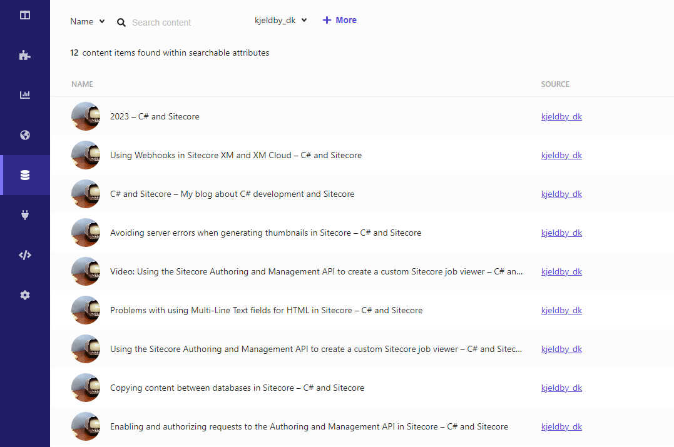Open thumbnail for '2023 – C# and Sitecore'

click(x=86, y=116)
